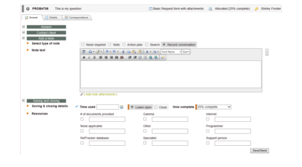Screen dimensions: 302x167
Task: Collapse the Saving and closing section
Action: pos(24,100)
